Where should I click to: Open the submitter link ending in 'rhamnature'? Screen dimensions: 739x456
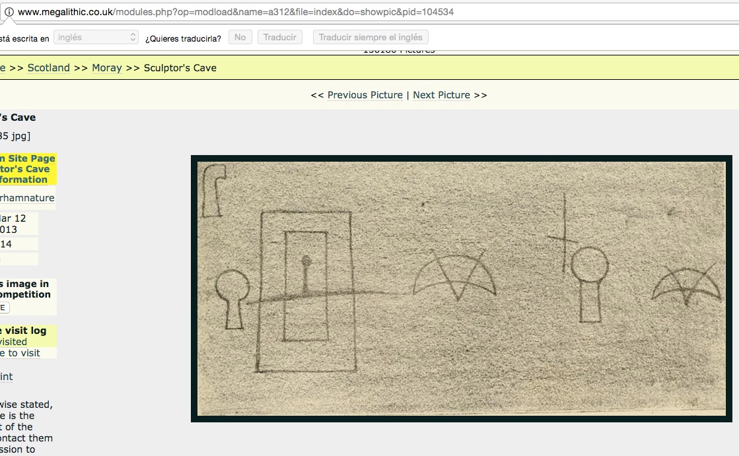pyautogui.click(x=27, y=198)
